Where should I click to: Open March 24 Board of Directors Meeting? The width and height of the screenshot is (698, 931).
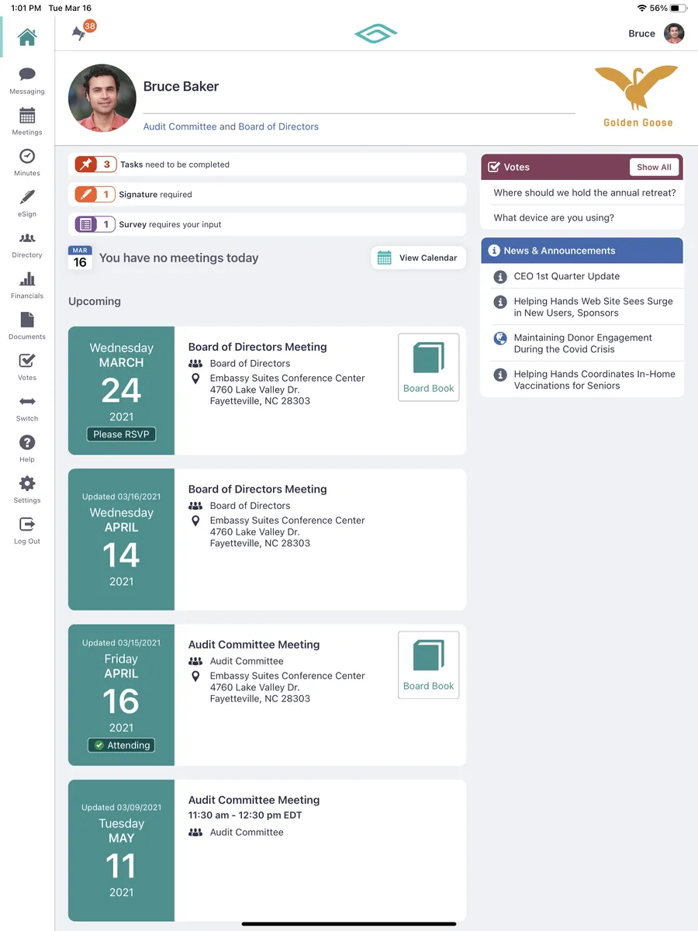pos(257,347)
